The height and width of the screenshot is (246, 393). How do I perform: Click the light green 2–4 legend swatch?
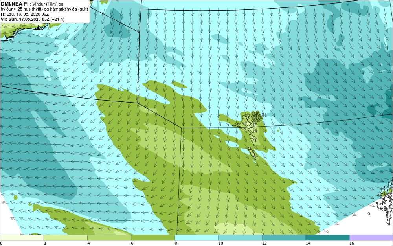(x=65, y=237)
